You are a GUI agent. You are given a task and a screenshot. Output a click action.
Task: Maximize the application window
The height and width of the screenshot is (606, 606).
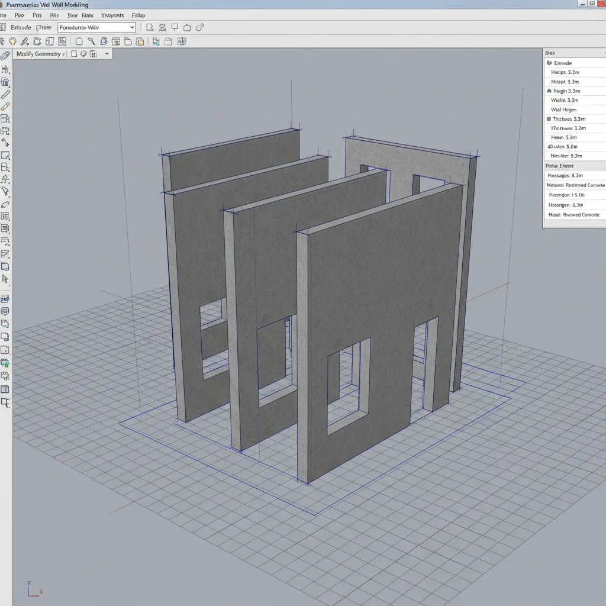(x=592, y=4)
